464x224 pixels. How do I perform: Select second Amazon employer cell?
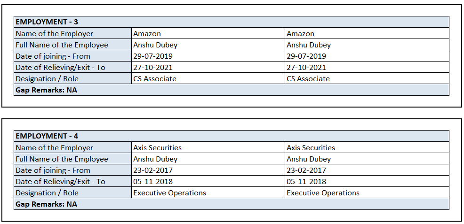click(301, 34)
